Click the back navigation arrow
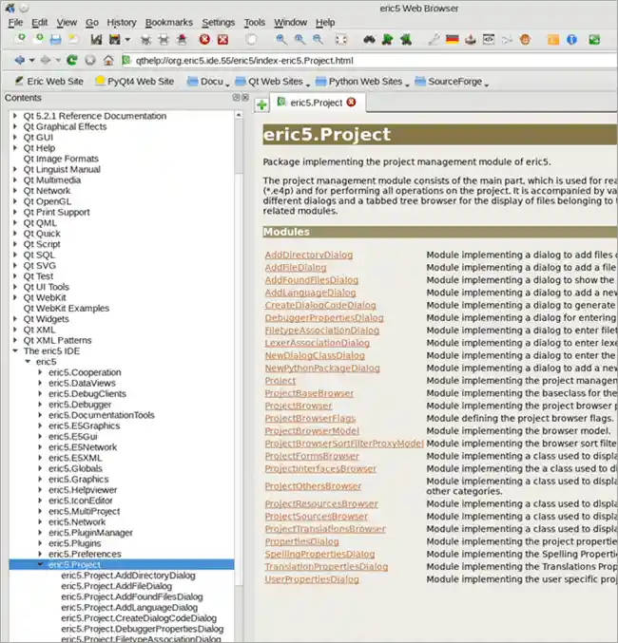Viewport: 618px width, 643px height. point(19,60)
